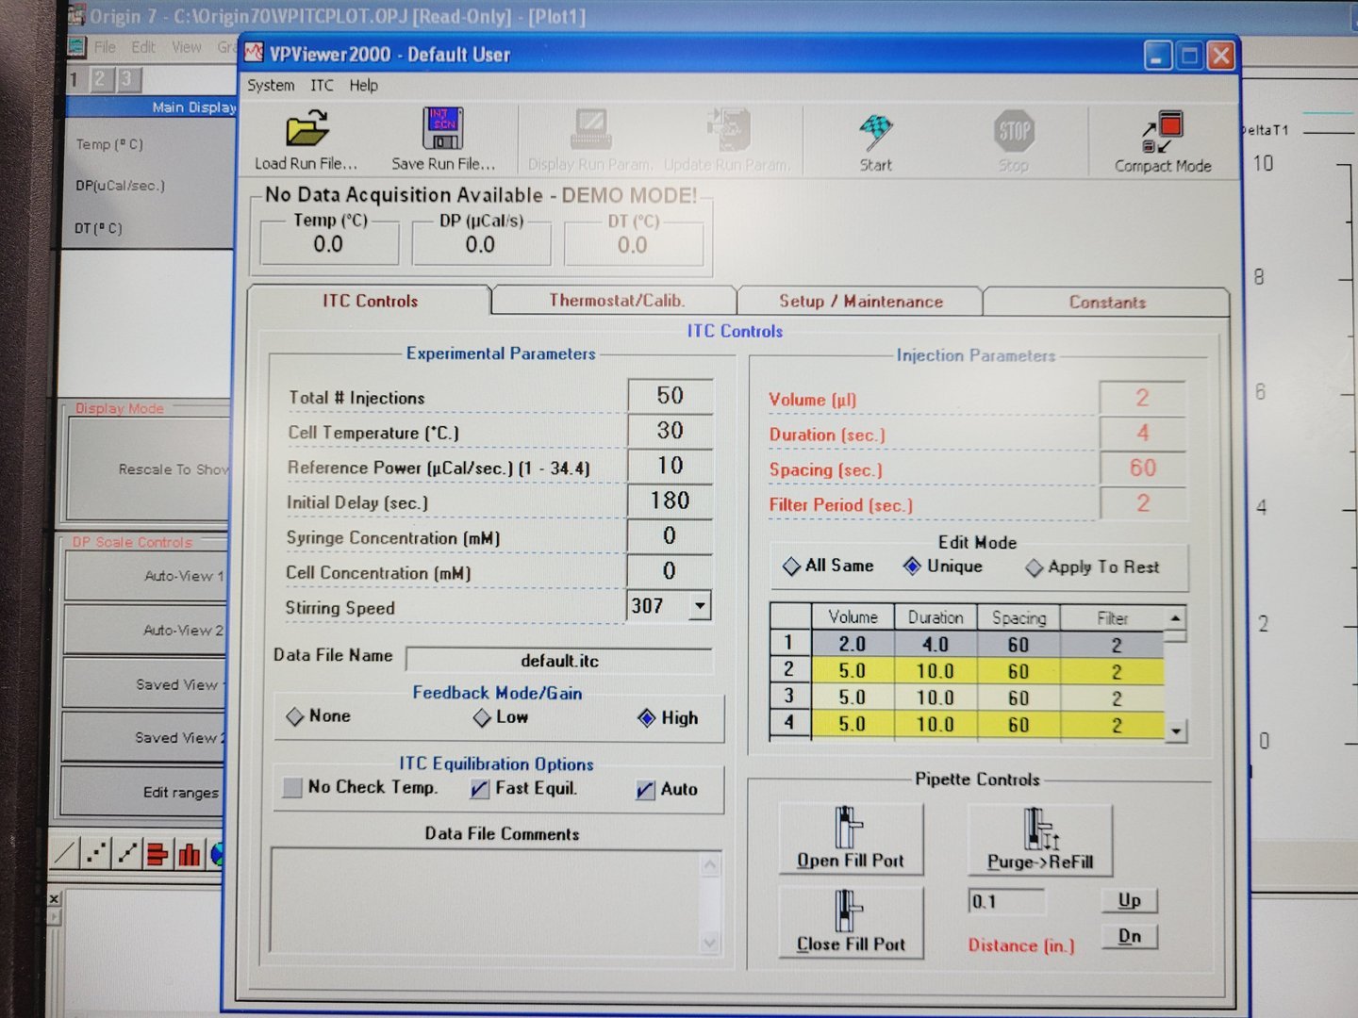
Task: Click the line plot icon in Origin's toolbar
Action: [62, 853]
